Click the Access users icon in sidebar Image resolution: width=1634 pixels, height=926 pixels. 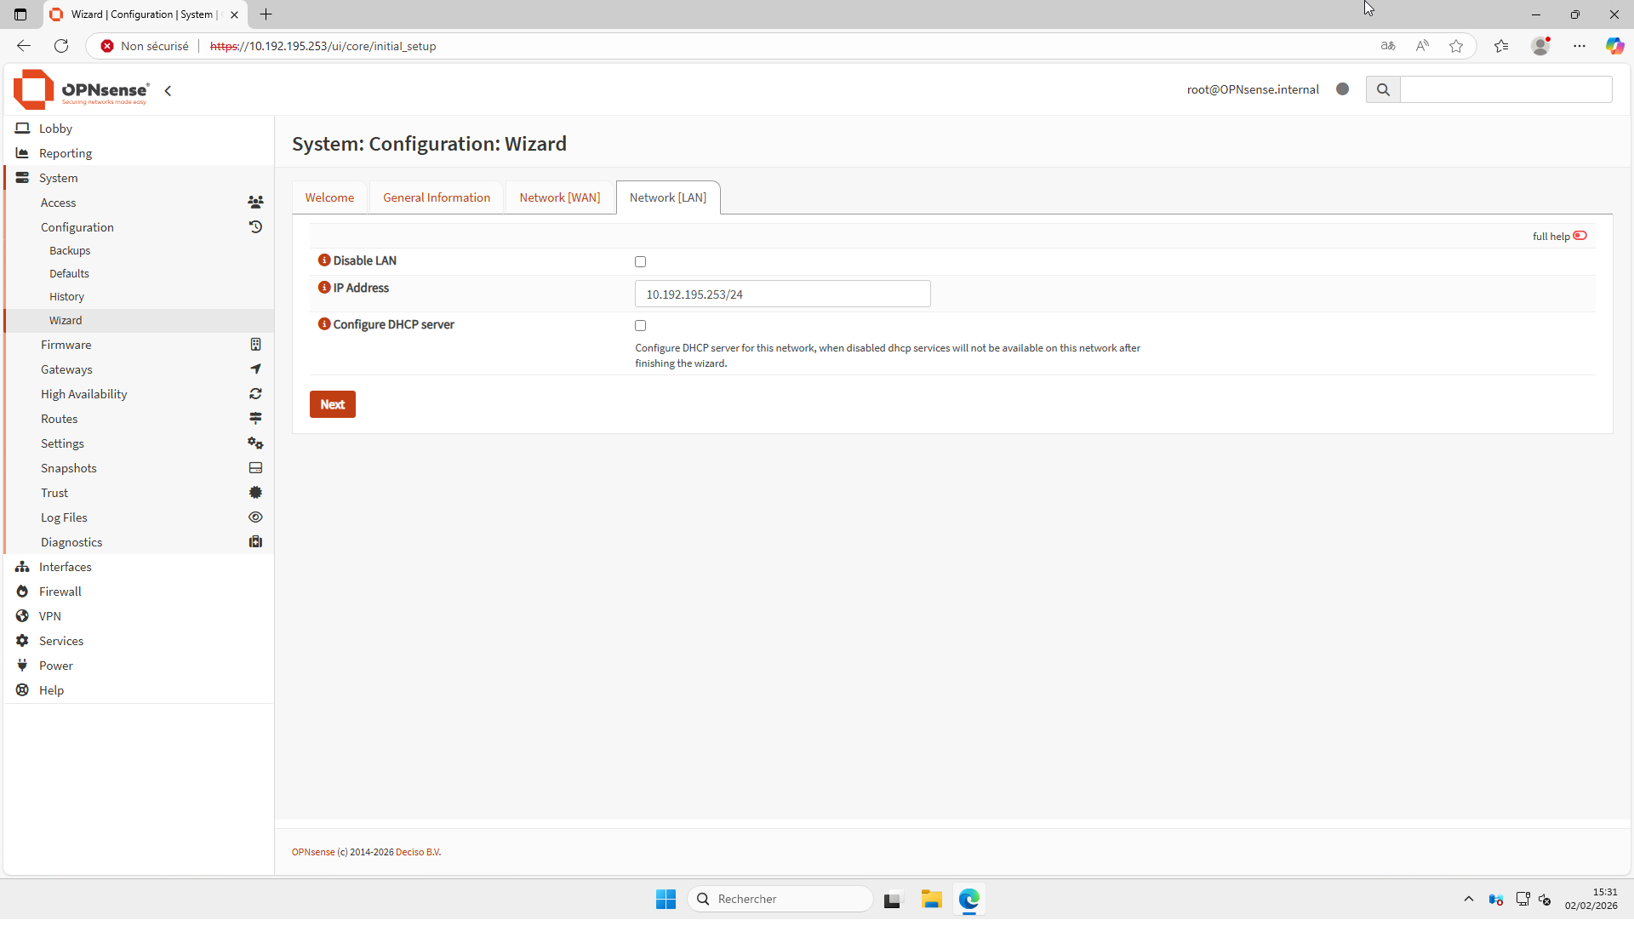[x=255, y=203]
